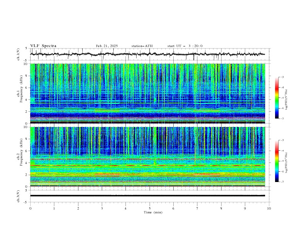
Task: Click time axis tick label '0'
Action: 30,208
